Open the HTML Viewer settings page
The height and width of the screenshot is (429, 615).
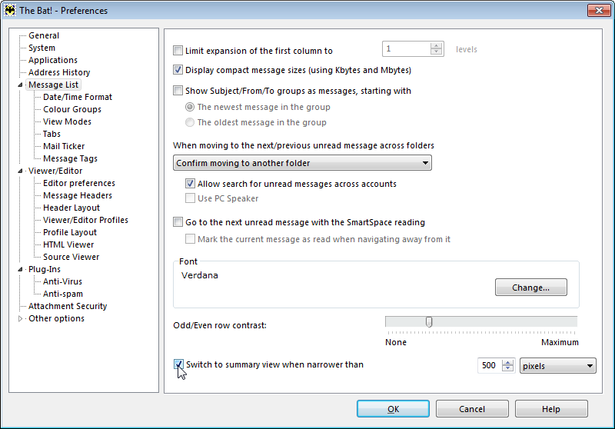(68, 244)
